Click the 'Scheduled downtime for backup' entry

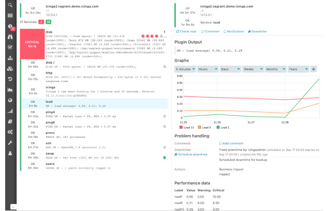tap(243, 160)
